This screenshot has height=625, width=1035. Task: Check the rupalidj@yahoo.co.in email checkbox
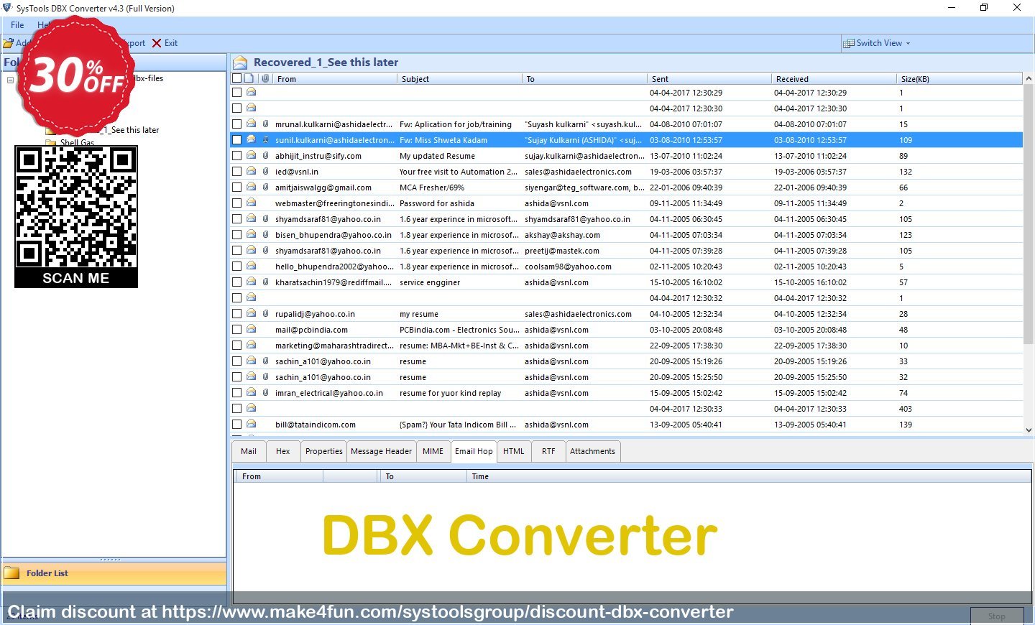[236, 314]
